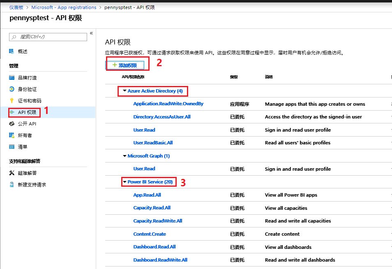Open Microsoft - App registrations breadcrumb link
Image resolution: width=392 pixels, height=269 pixels.
coord(64,7)
